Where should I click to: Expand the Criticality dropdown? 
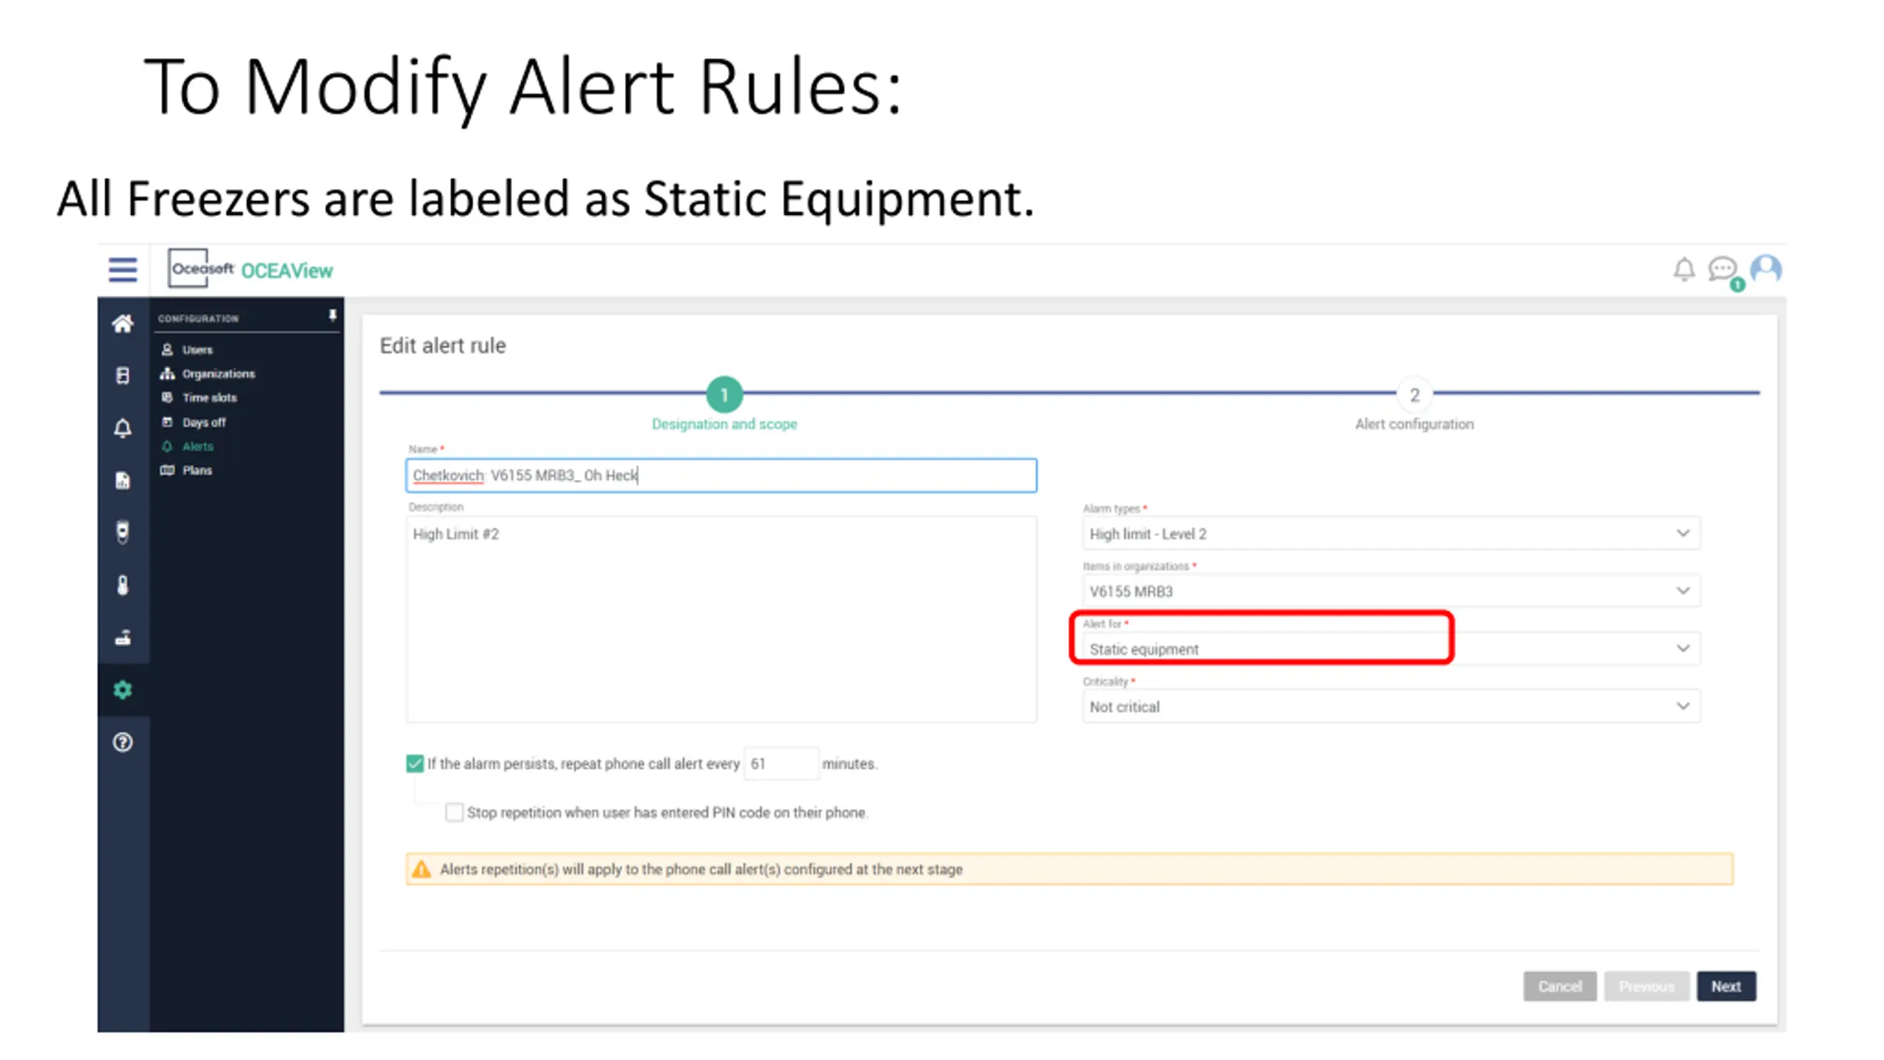coord(1390,707)
